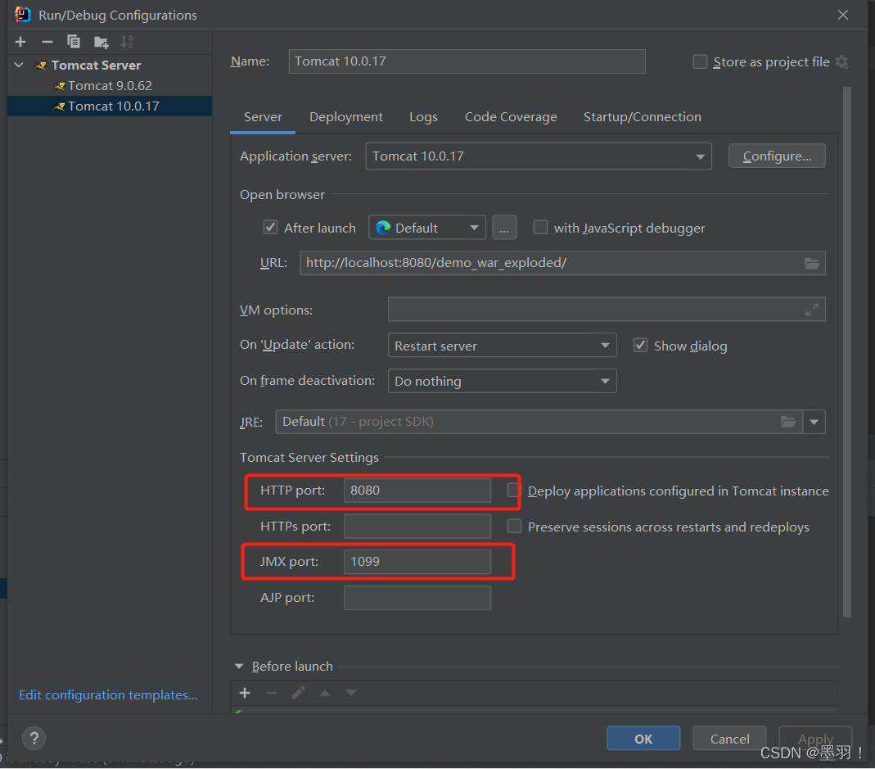This screenshot has height=769, width=875.
Task: Move the Before launch task down
Action: coord(351,693)
